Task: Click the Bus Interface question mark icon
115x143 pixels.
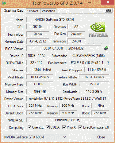Action: (108, 63)
